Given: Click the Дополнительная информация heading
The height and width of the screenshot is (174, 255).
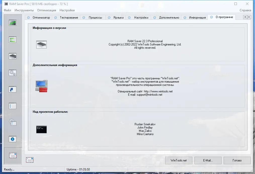Looking at the screenshot, I should pos(55,65).
